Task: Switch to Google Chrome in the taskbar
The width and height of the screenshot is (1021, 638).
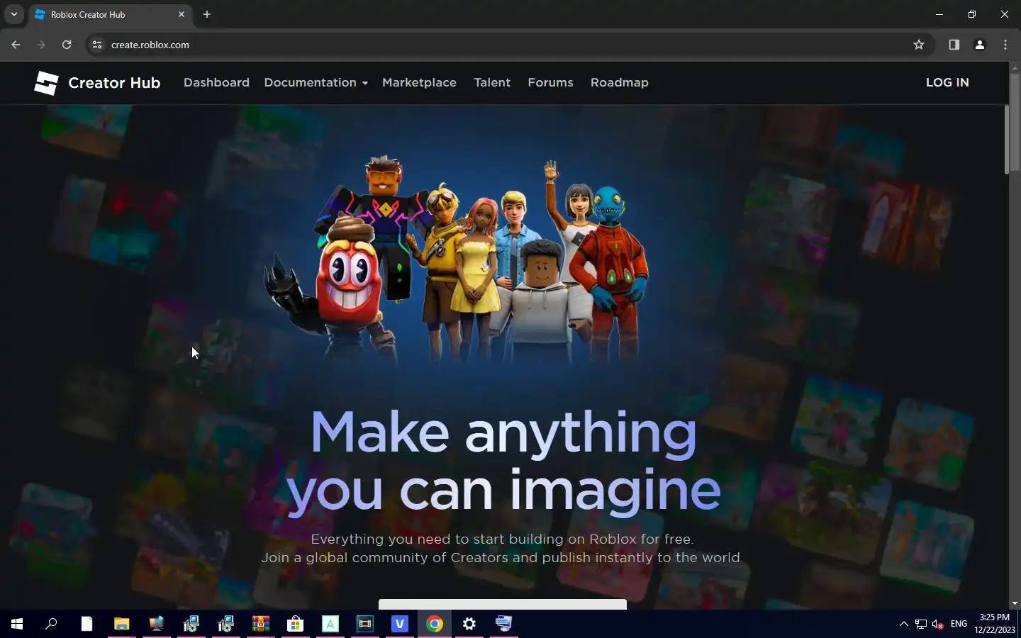Action: click(435, 624)
